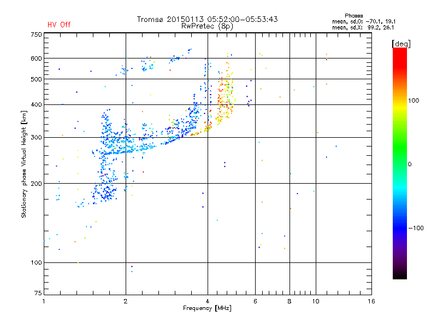Click the "Frequency [MHz]" x-axis label
This screenshot has height=328, width=437.
pyautogui.click(x=207, y=309)
